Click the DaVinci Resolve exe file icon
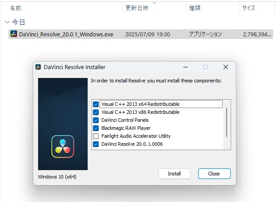 (x=14, y=34)
